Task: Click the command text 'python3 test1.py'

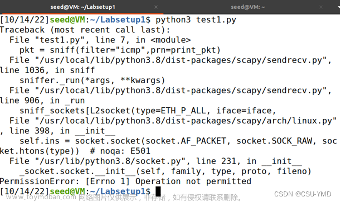Action: (196, 20)
